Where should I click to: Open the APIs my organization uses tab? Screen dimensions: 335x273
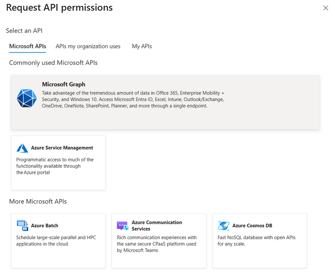[x=88, y=46]
